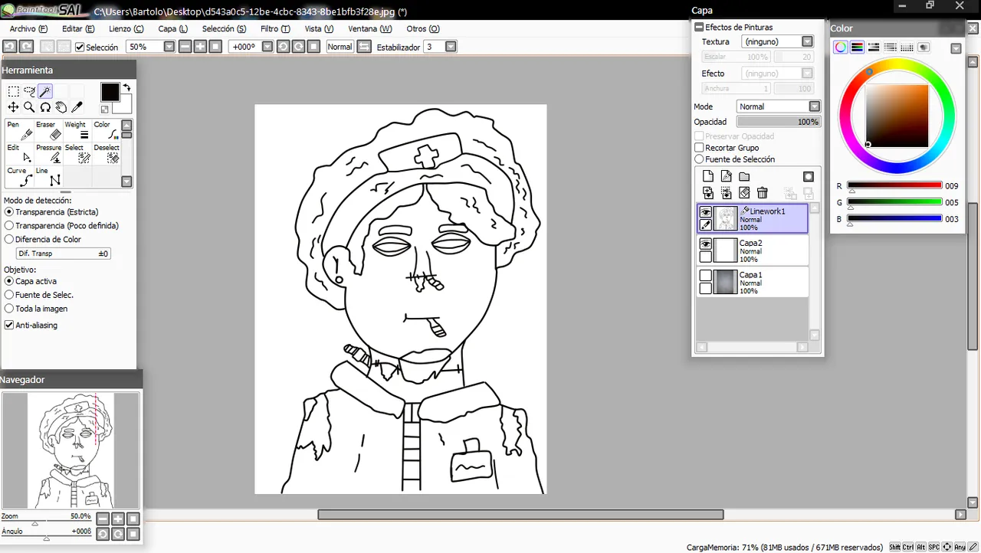
Task: Select the Eyedropper tool
Action: click(x=77, y=107)
